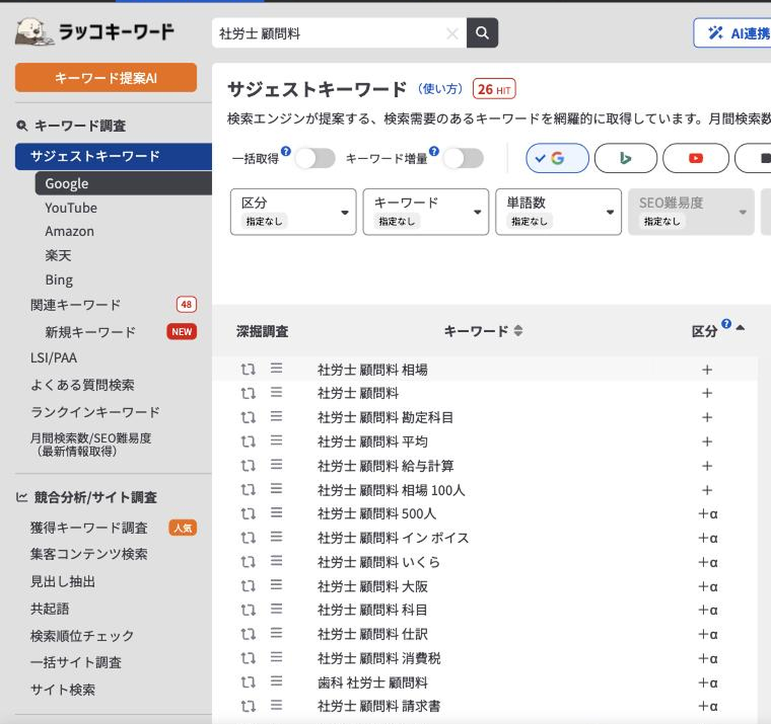The image size is (771, 724).
Task: Open 集客コンテンツ検索 in sidebar
Action: point(89,554)
